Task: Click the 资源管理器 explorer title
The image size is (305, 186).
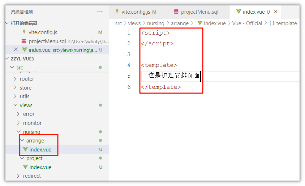Action: (x=22, y=12)
